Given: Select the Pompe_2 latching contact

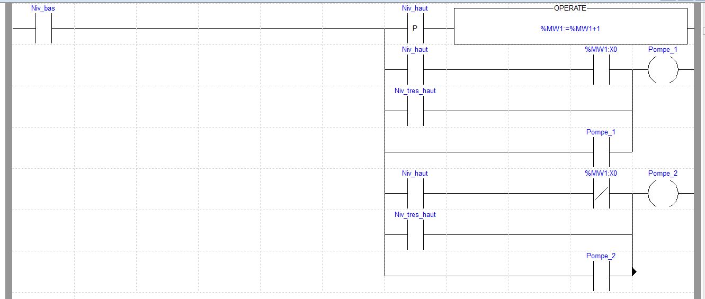Looking at the screenshot, I should [x=601, y=276].
